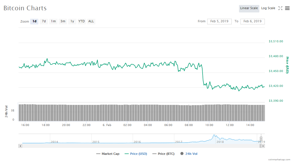
Task: Toggle Price (USD) series in legend
Action: [136, 154]
